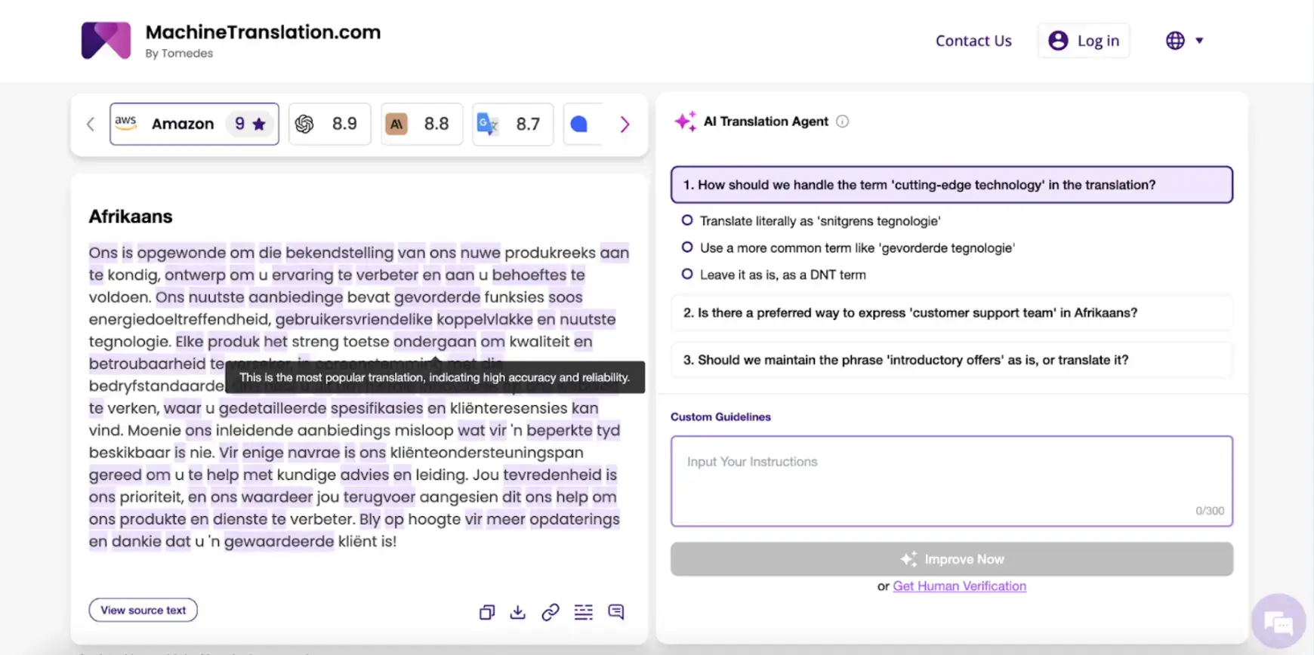
Task: Click the star rating badge on Amazon
Action: point(250,124)
